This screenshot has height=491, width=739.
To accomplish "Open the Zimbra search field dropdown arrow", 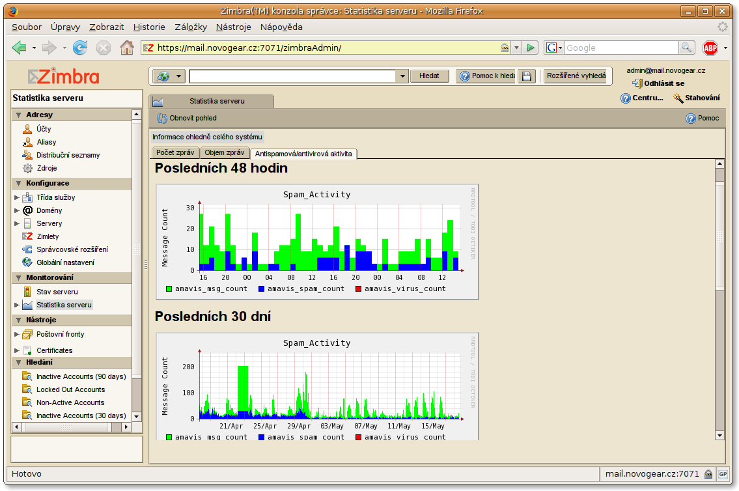I will [402, 76].
